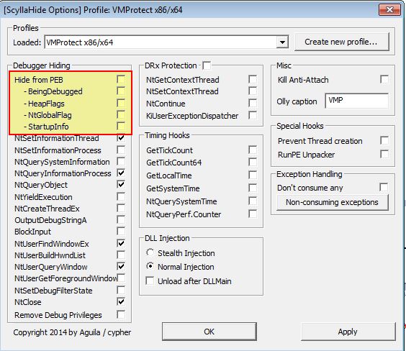Select Stealth Injection radio button

pyautogui.click(x=150, y=252)
